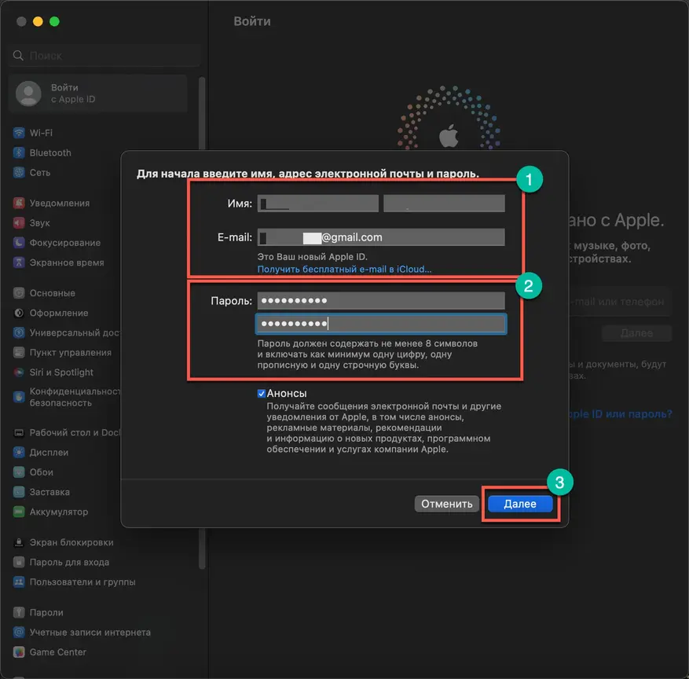Viewport: 689px width, 679px height.
Task: Open Экранное время hourglass icon
Action: click(x=19, y=262)
